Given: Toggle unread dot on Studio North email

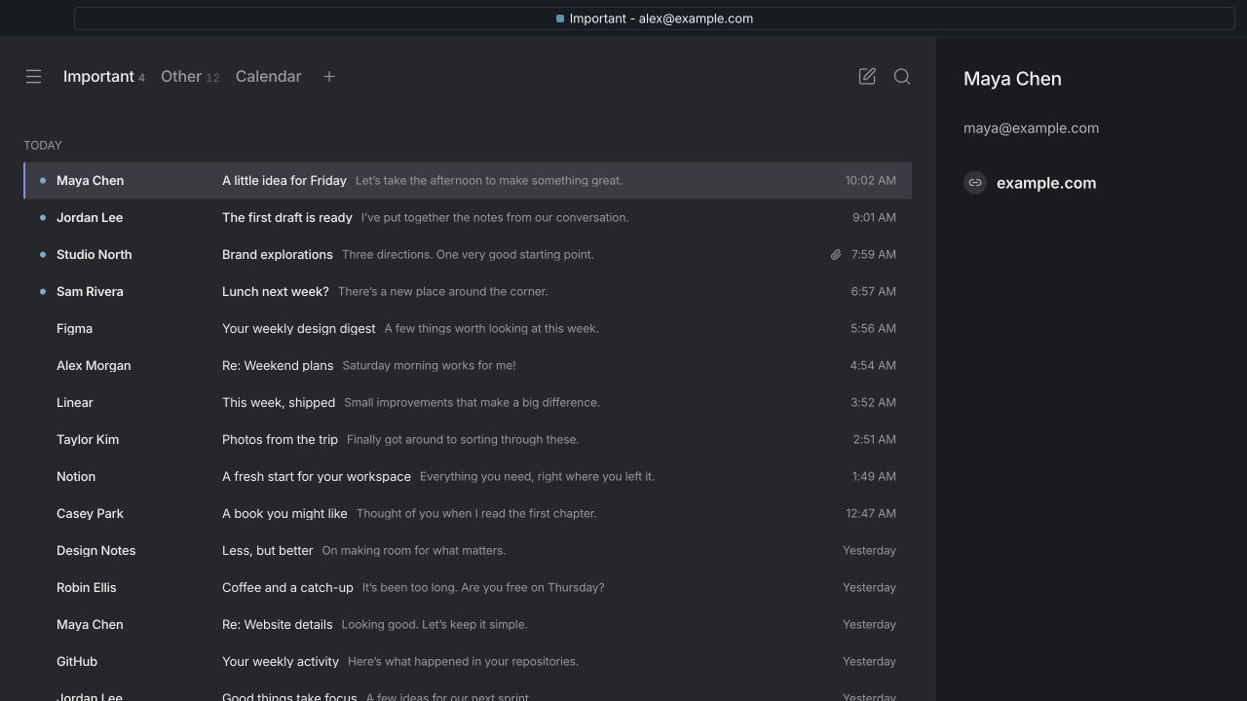Looking at the screenshot, I should coord(43,254).
